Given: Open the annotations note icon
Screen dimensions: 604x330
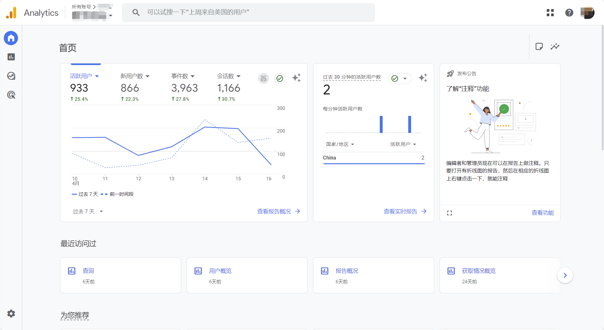Looking at the screenshot, I should point(539,47).
